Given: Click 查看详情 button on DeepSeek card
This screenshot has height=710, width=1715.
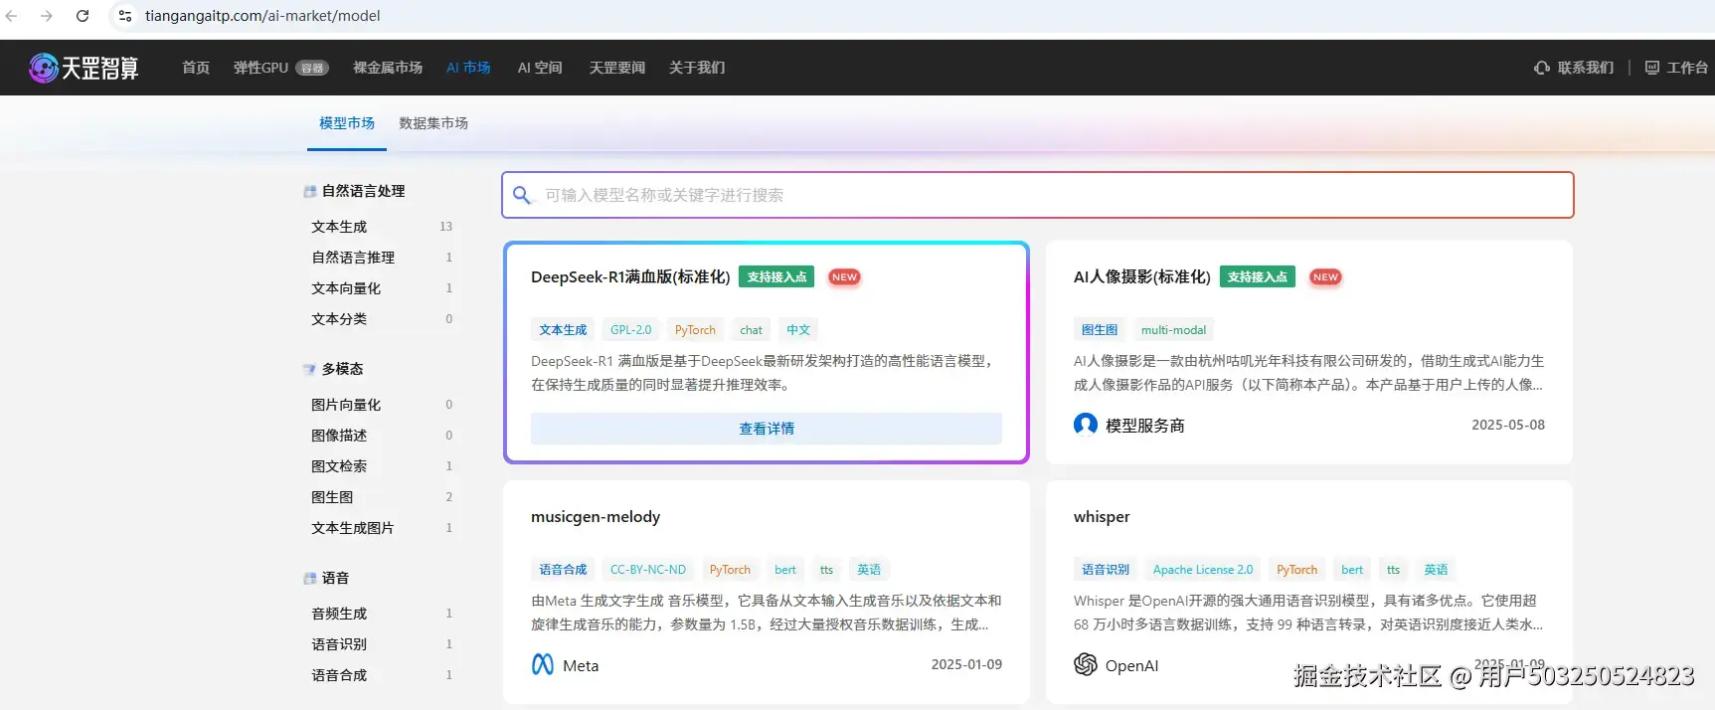Looking at the screenshot, I should [767, 429].
